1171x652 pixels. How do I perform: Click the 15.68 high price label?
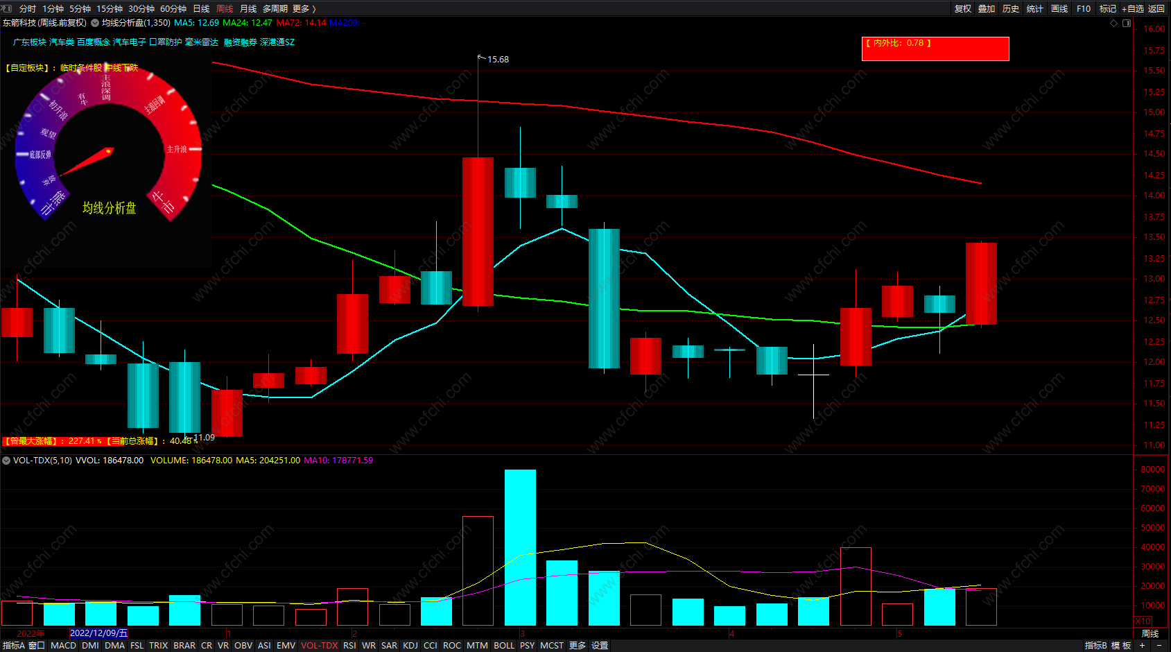tap(498, 60)
